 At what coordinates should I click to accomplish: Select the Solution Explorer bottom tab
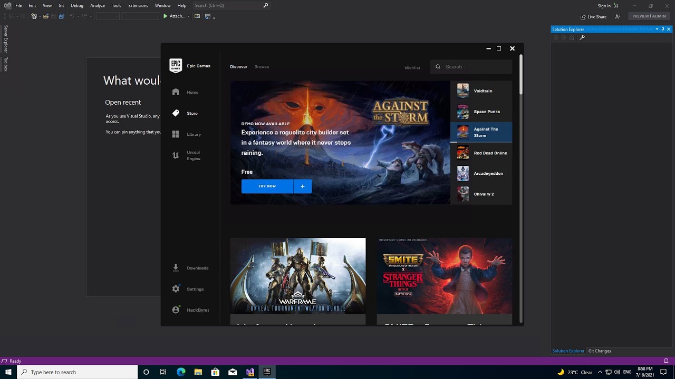pos(568,351)
